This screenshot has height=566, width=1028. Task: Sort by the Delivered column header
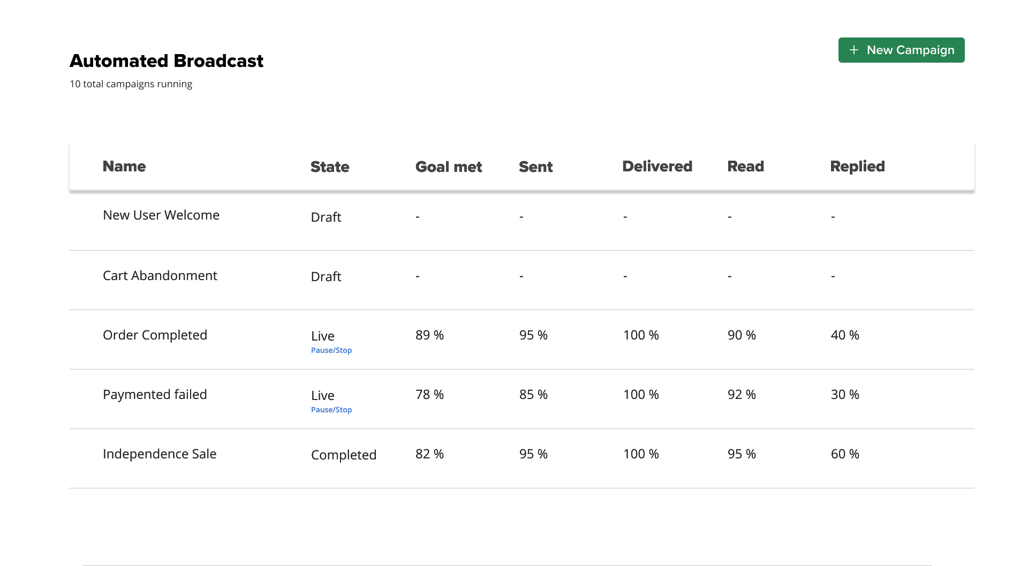[657, 166]
